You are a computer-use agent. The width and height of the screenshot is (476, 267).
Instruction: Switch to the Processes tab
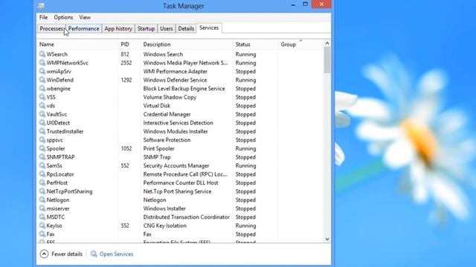(x=51, y=28)
